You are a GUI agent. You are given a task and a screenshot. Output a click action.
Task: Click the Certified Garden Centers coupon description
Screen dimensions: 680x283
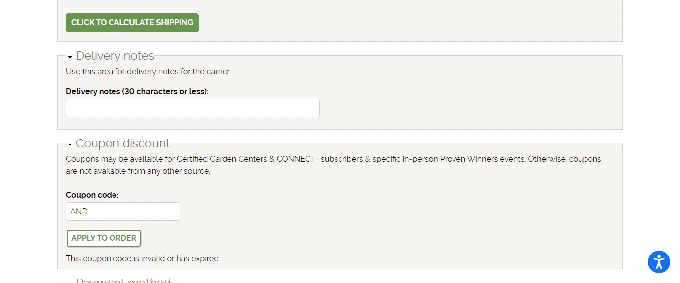pyautogui.click(x=334, y=165)
